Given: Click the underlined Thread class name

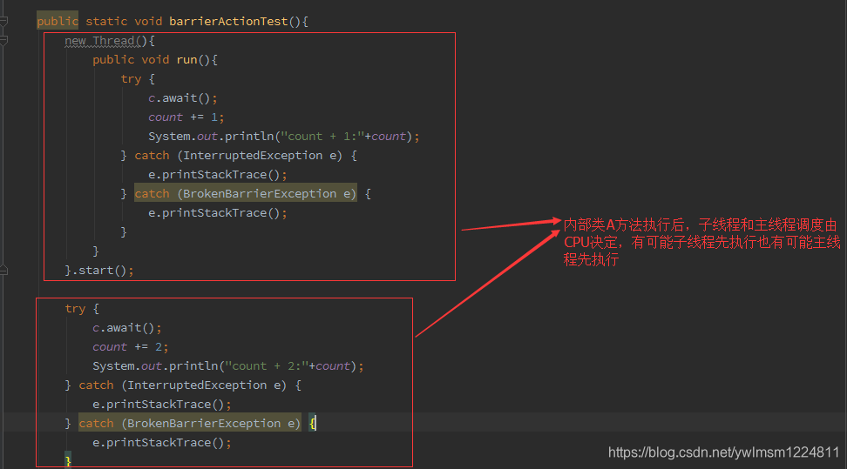Looking at the screenshot, I should pos(113,41).
